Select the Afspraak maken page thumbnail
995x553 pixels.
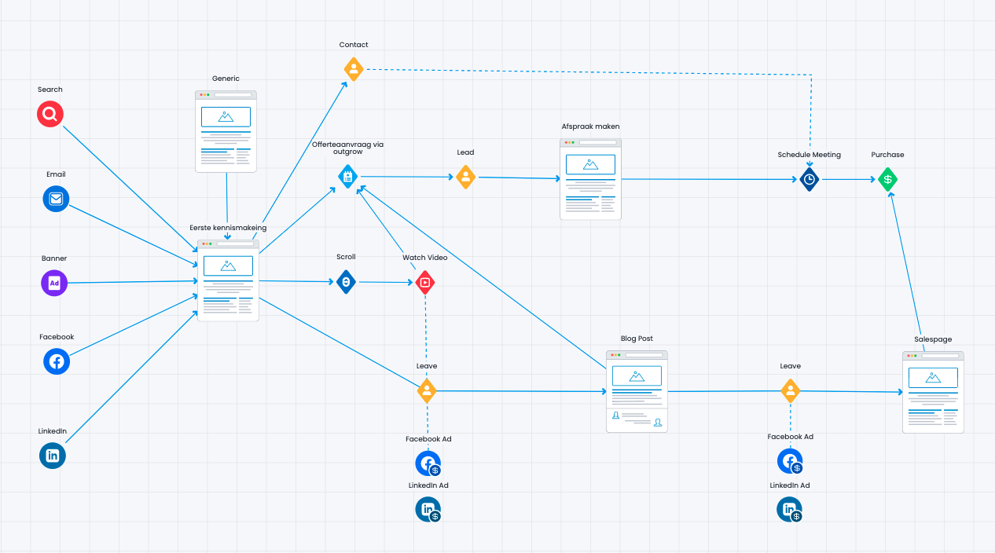tap(590, 179)
